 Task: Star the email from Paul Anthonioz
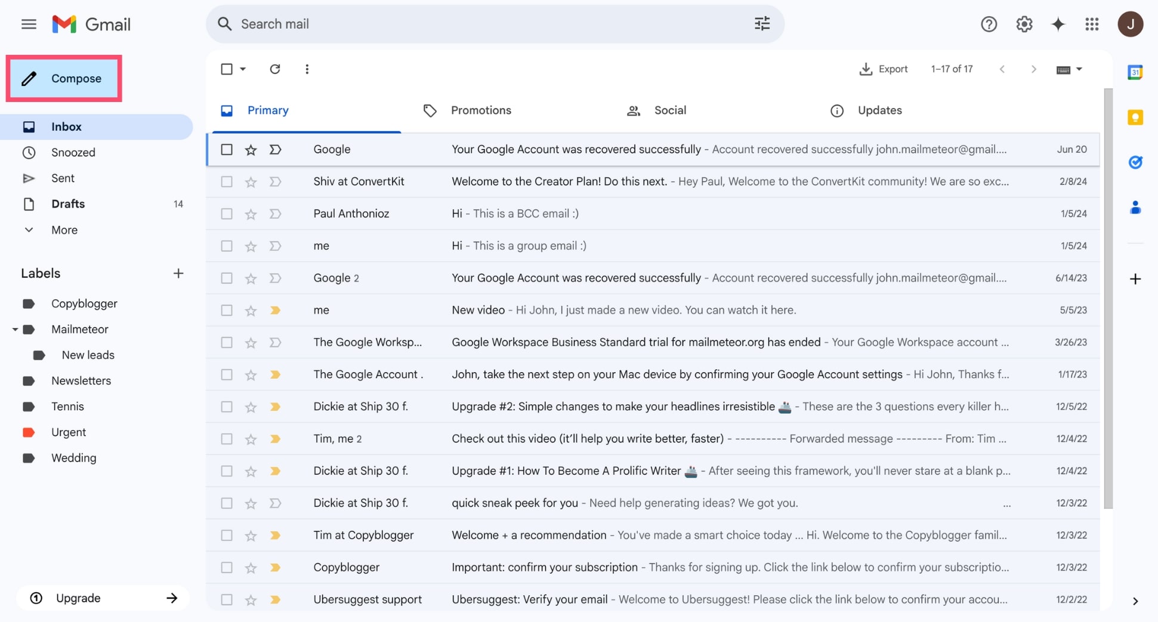click(251, 213)
